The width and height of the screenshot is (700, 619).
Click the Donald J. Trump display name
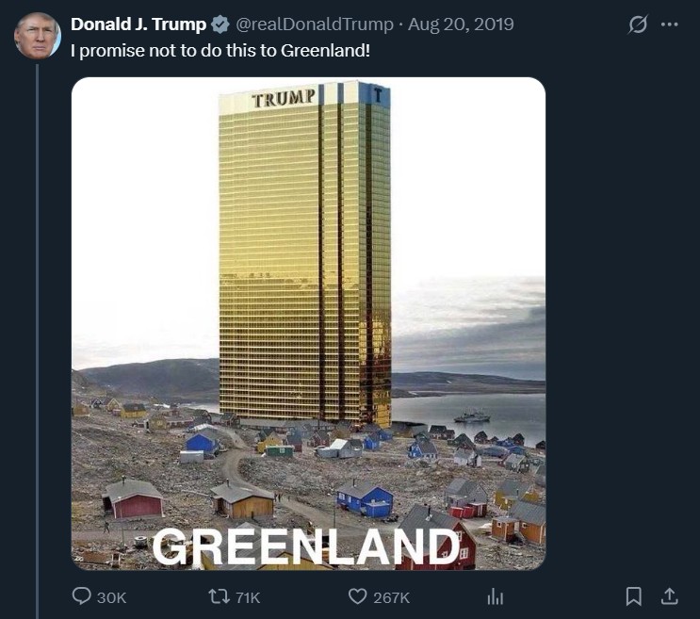(138, 24)
